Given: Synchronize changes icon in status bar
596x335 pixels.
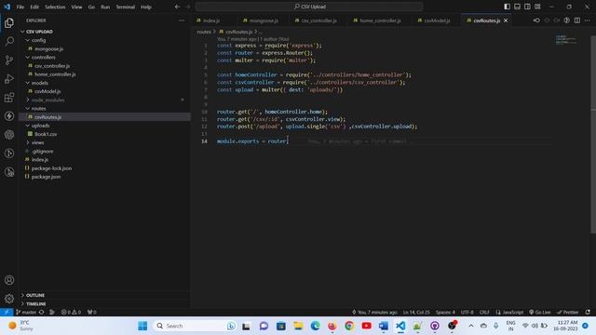Looking at the screenshot, I should (41, 313).
